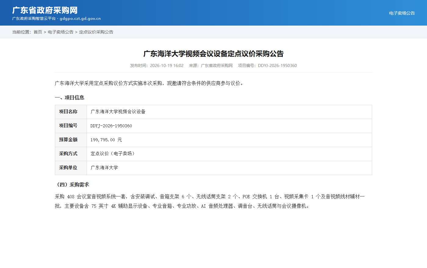The image size is (427, 268).
Task: Click the site subtitle 广东政府采购智慧云平台 · gdgpo.czt.gd.gov.cn
Action: click(x=56, y=19)
